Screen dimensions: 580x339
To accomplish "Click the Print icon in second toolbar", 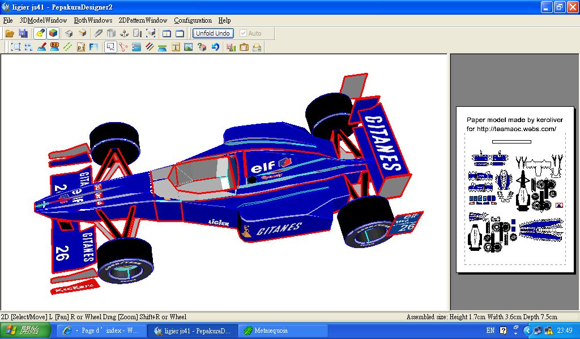I will 257,47.
